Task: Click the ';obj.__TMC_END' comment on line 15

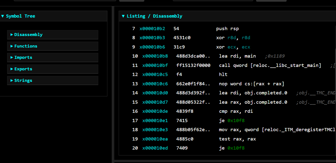Action: pos(316,102)
